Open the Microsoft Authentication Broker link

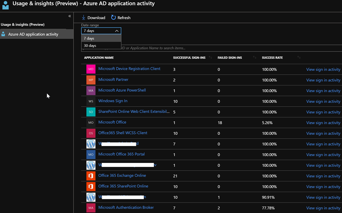pyautogui.click(x=126, y=207)
